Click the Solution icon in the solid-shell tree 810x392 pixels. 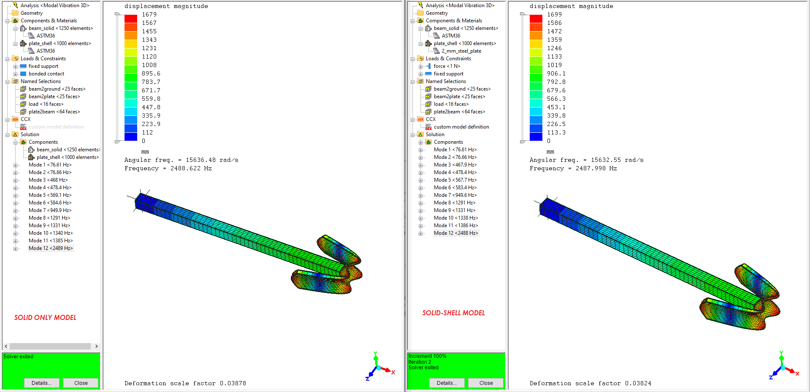tap(420, 134)
